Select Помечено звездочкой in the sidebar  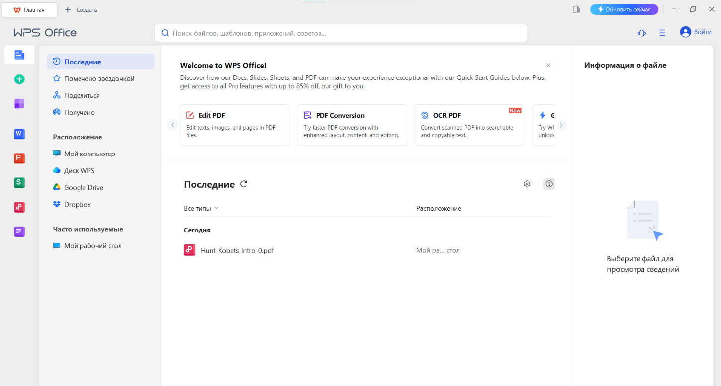pyautogui.click(x=99, y=78)
